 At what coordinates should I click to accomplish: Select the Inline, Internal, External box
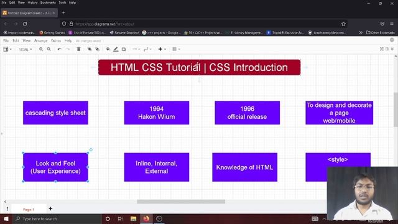[x=157, y=167]
